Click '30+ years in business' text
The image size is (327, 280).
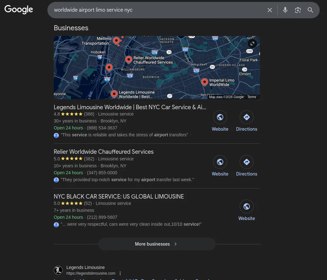[75, 121]
